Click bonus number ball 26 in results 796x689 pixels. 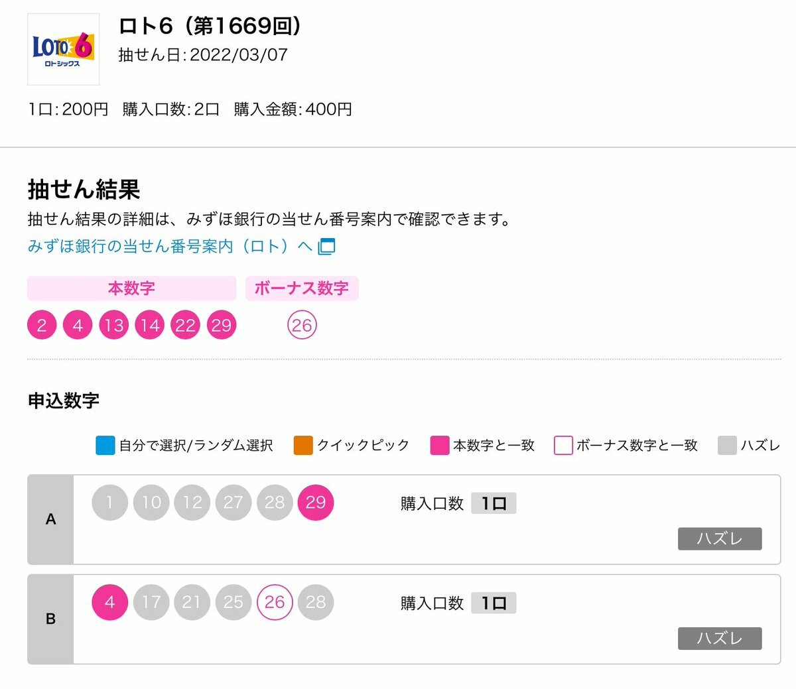(302, 325)
